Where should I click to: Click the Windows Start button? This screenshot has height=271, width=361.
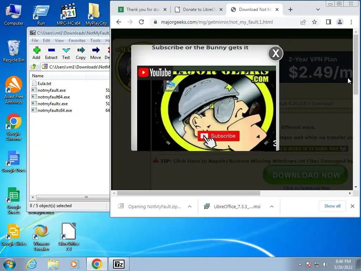click(10, 264)
